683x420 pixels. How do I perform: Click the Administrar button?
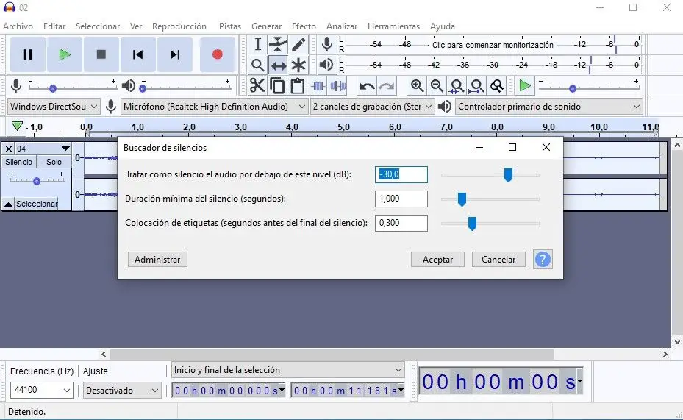click(x=157, y=259)
